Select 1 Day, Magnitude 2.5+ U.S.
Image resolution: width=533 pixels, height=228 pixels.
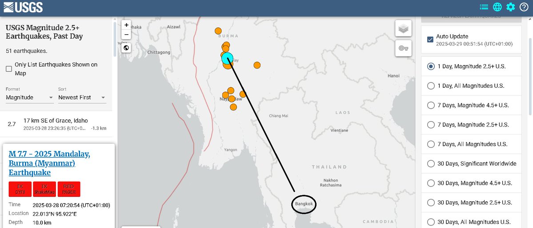pos(471,66)
